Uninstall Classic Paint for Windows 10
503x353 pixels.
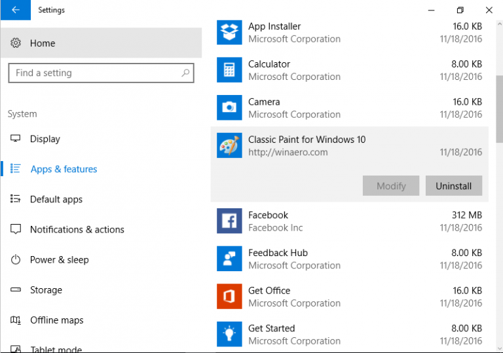pos(453,186)
